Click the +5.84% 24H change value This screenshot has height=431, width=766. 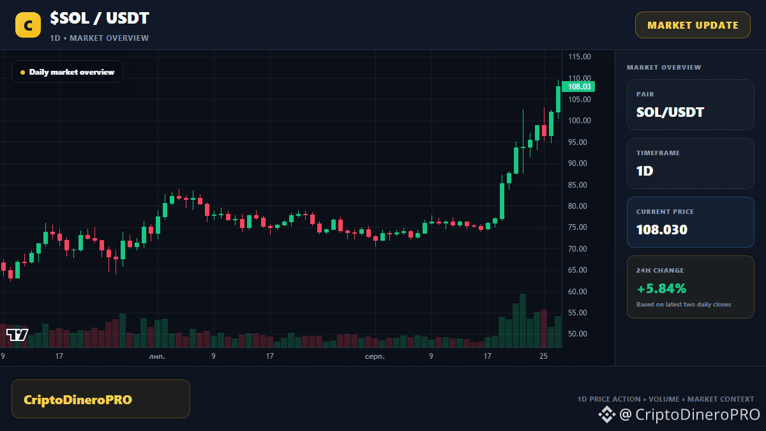pyautogui.click(x=661, y=288)
